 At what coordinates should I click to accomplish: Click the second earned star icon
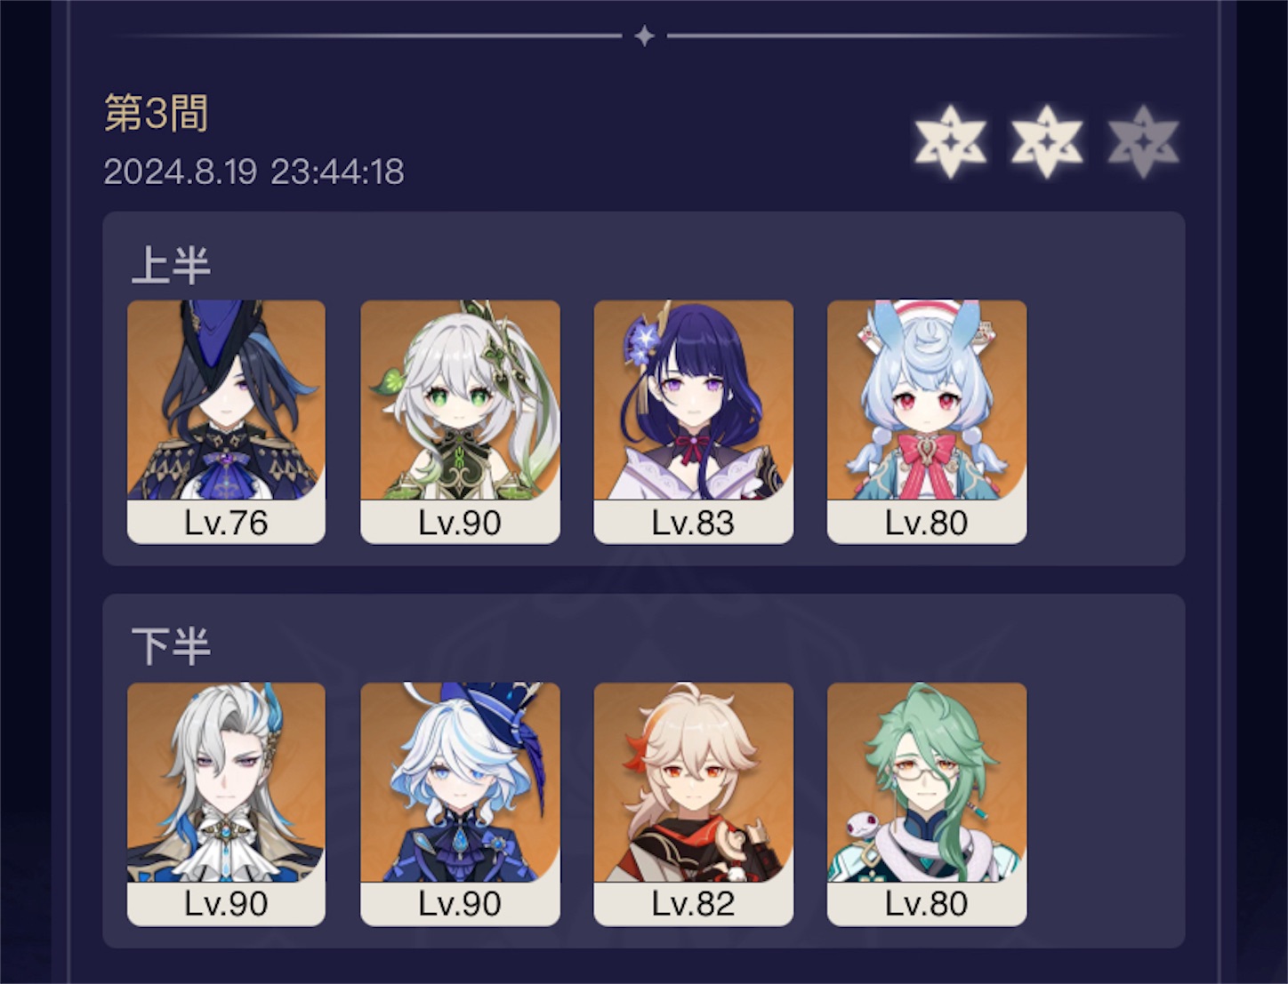[x=1047, y=141]
